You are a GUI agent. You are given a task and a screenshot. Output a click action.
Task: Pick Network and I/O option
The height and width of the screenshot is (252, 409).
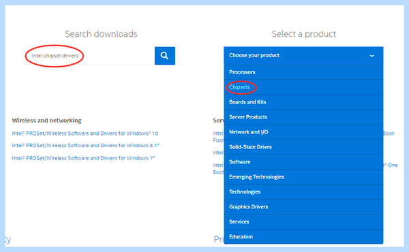[x=303, y=132]
